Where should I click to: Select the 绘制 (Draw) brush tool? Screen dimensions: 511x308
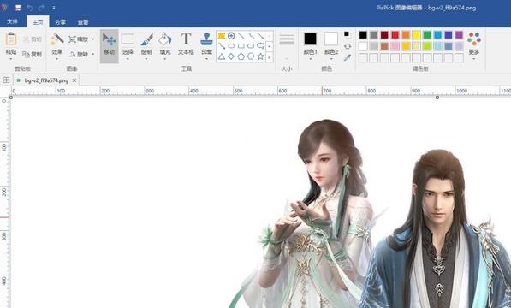point(146,43)
